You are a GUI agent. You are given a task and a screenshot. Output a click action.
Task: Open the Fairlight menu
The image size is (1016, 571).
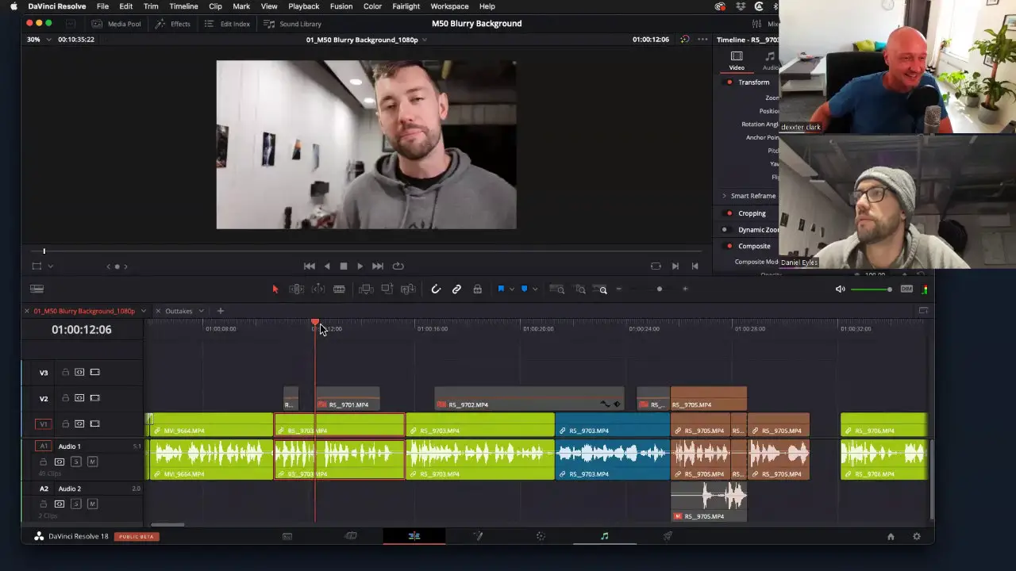coord(406,6)
